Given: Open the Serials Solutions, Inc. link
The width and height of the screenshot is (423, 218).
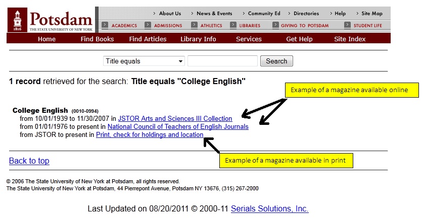Looking at the screenshot, I should [270, 208].
